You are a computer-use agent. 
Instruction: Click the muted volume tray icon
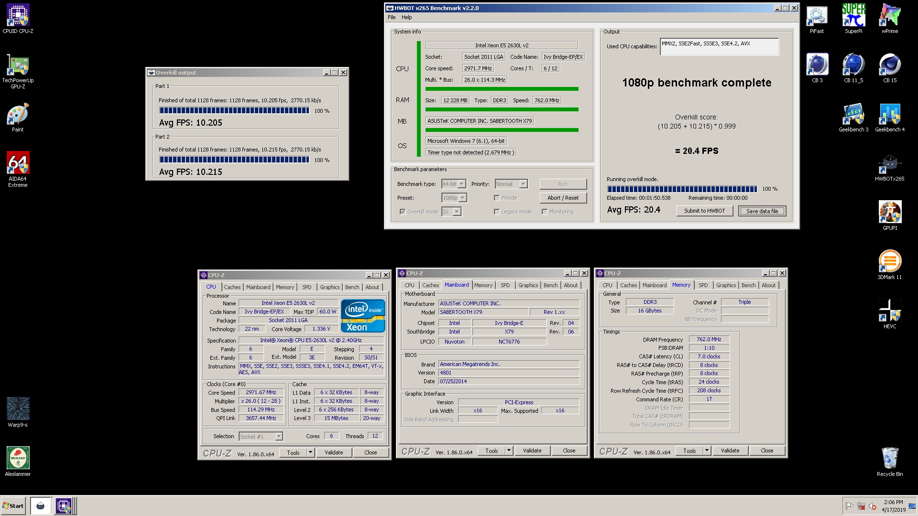pos(872,506)
